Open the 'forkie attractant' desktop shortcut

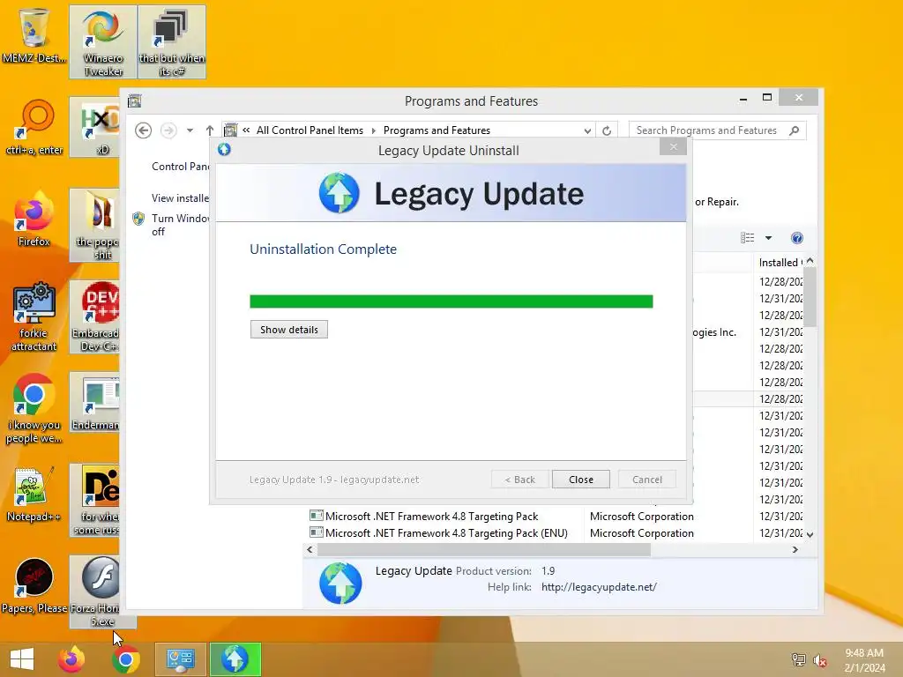click(34, 316)
